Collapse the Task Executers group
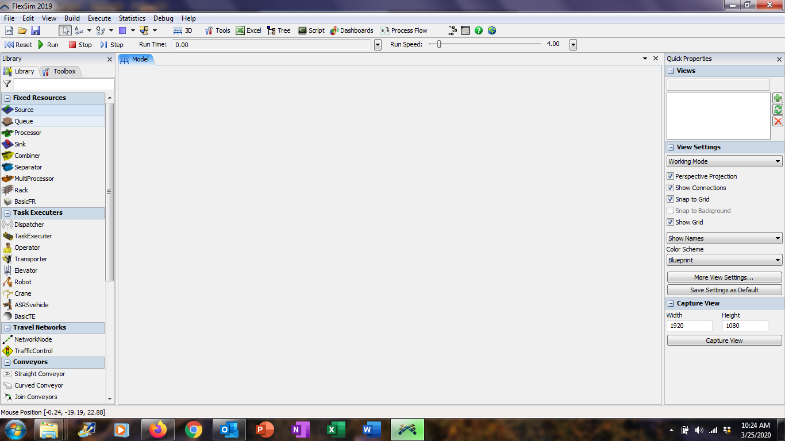Viewport: 785px width, 441px height. (x=7, y=213)
